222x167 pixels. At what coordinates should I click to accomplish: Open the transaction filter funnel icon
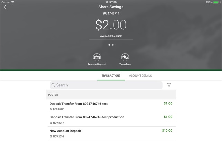point(169,85)
